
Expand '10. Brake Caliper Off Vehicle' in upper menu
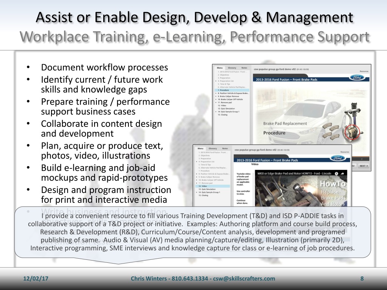216,99
